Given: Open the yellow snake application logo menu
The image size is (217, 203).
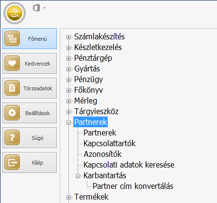Looking at the screenshot, I should (15, 13).
